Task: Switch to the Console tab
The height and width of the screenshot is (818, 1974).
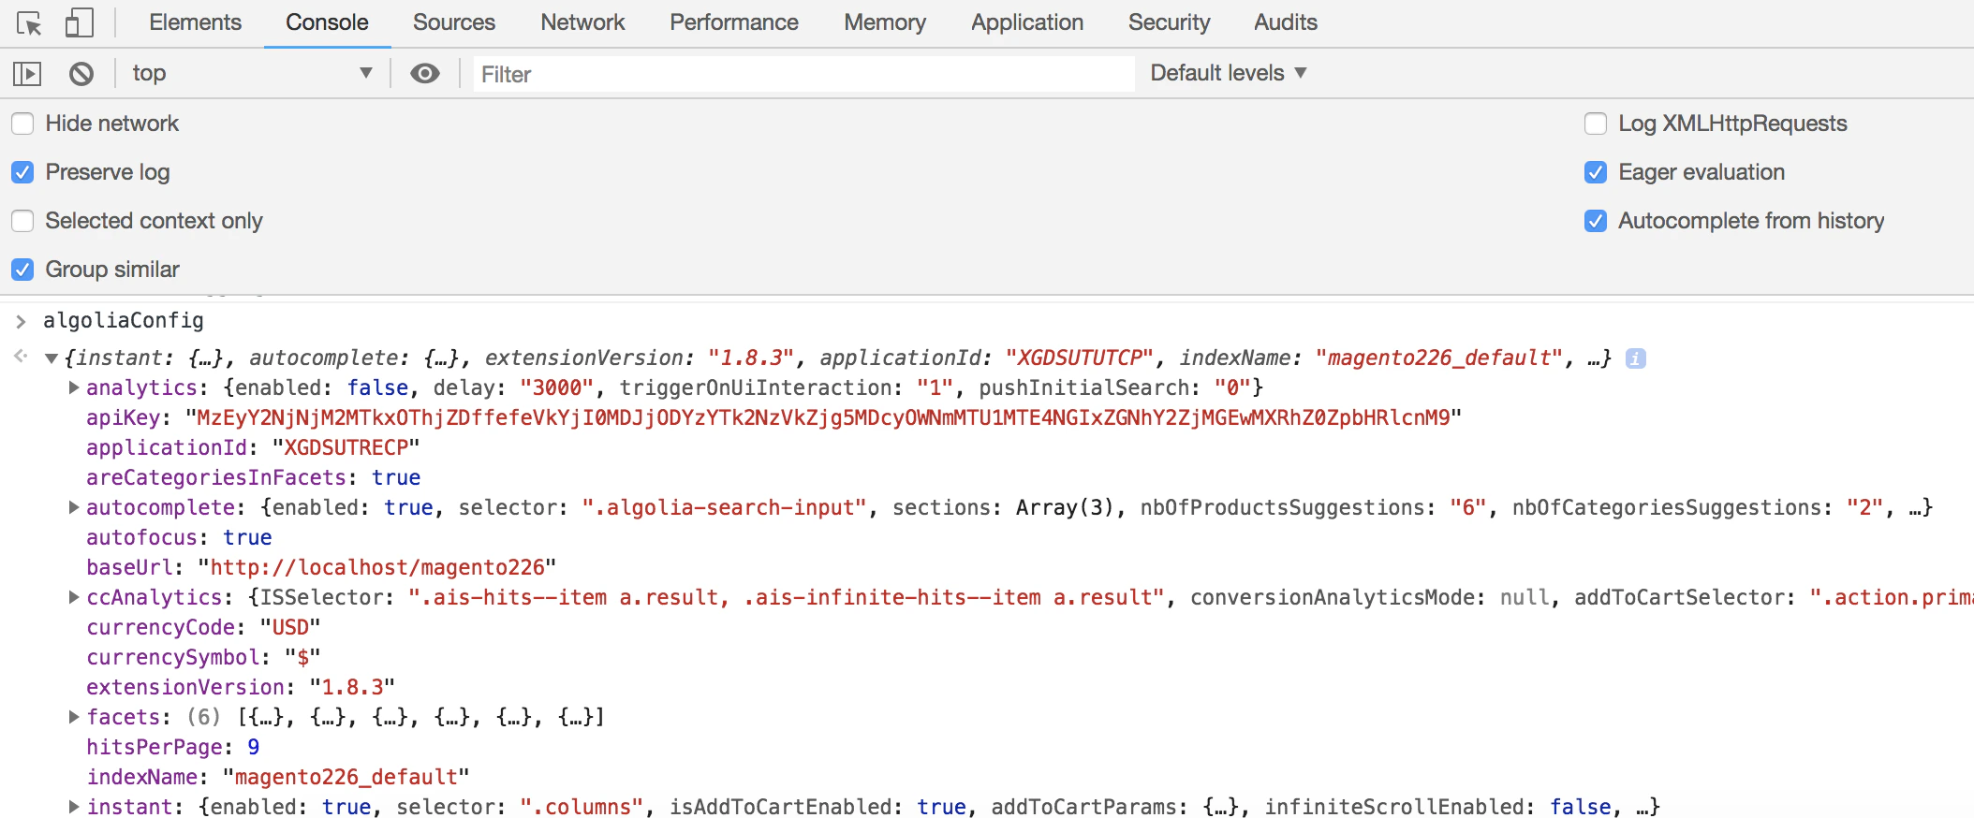Action: point(327,22)
